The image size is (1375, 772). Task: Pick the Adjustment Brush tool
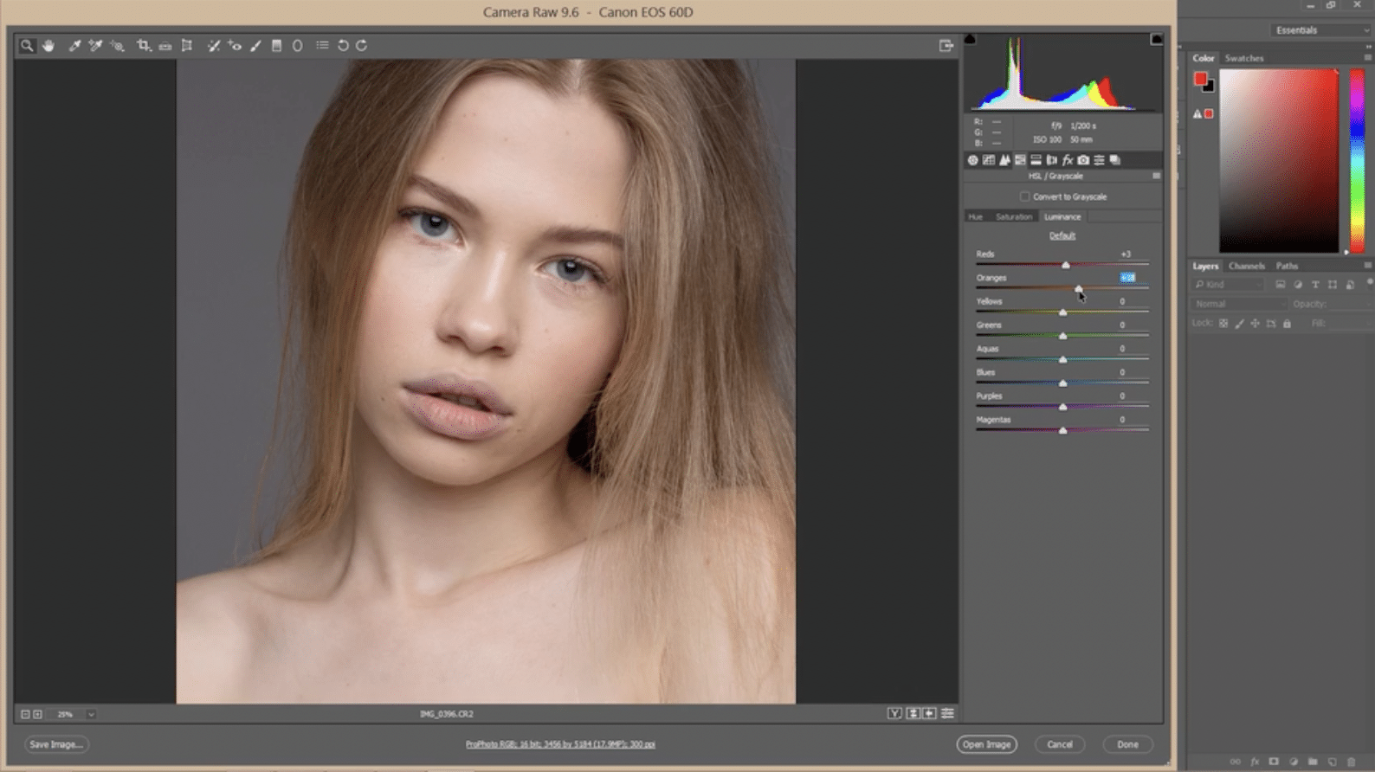click(x=255, y=45)
